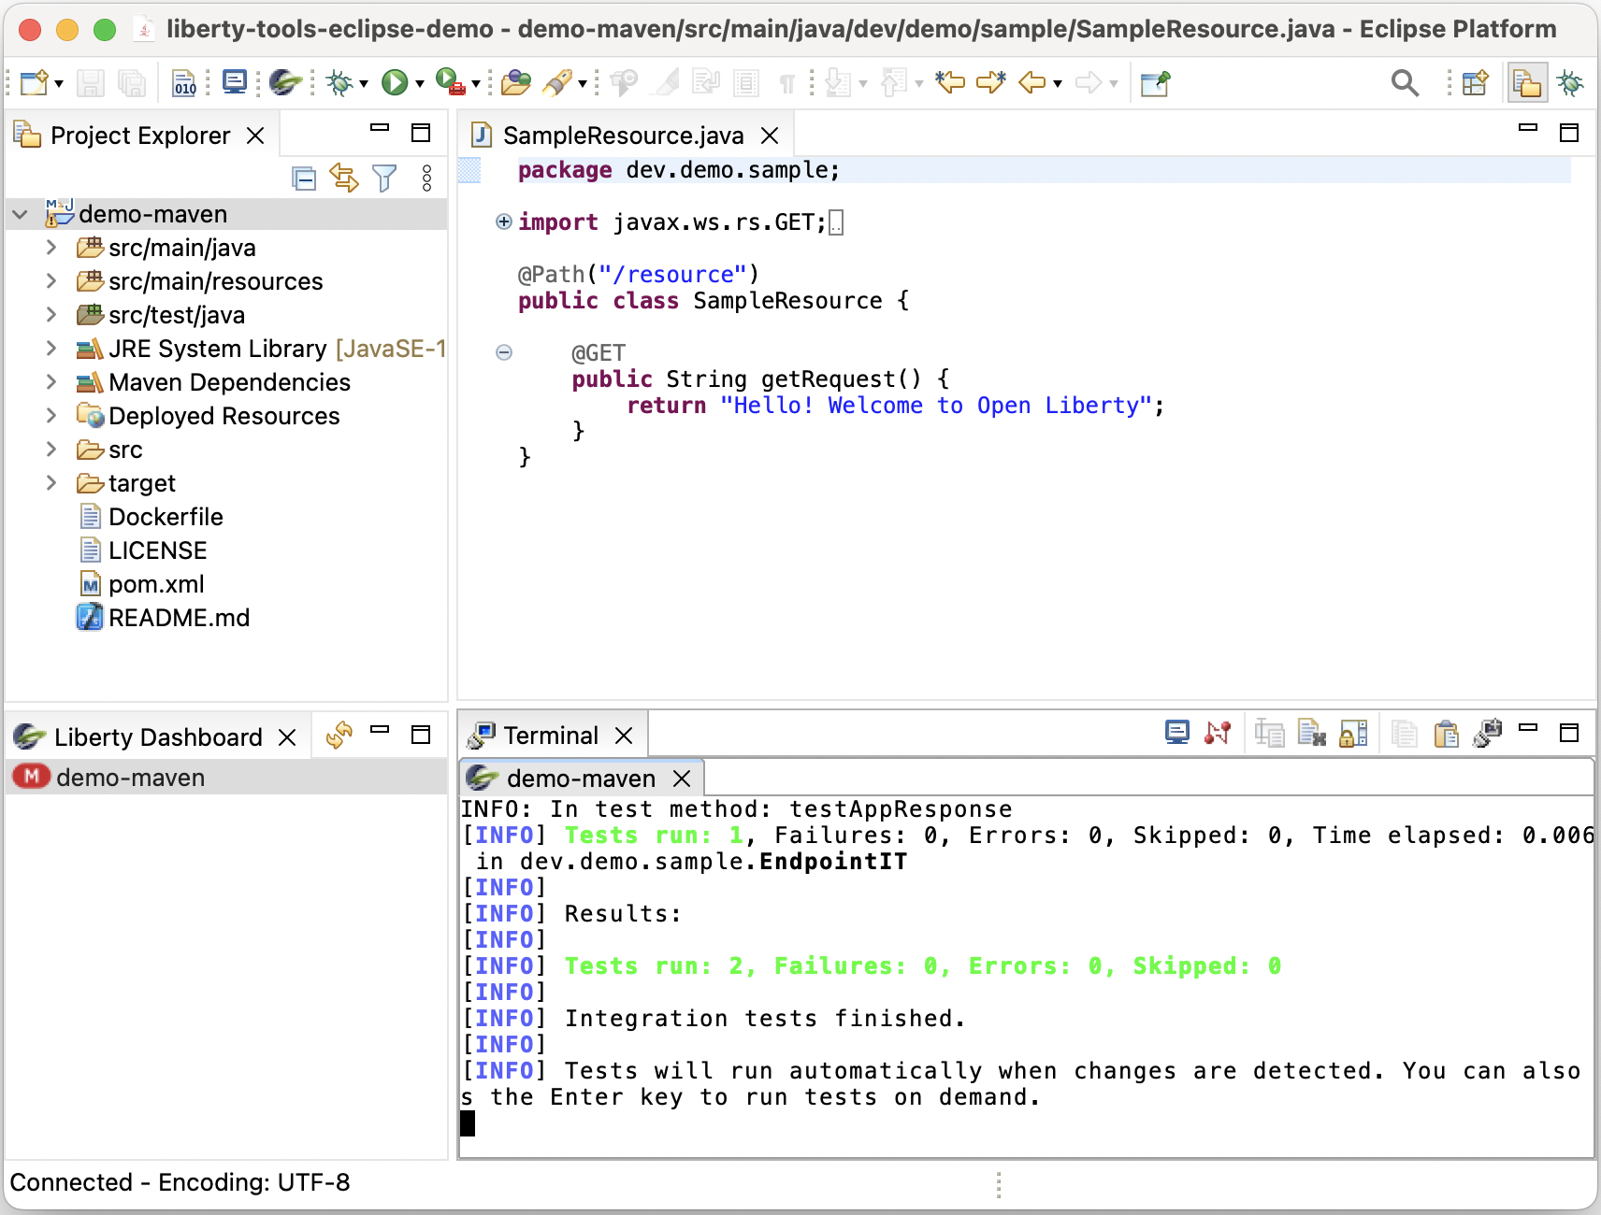The image size is (1601, 1215).
Task: Open a Terminal from the main toolbar
Action: 235,83
